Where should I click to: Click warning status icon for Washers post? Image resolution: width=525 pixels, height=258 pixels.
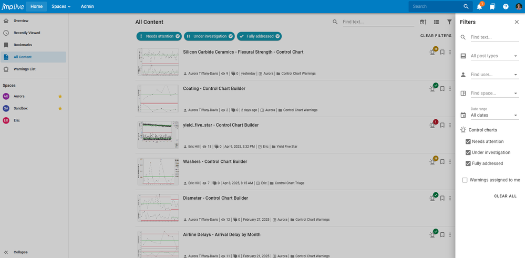point(433,161)
